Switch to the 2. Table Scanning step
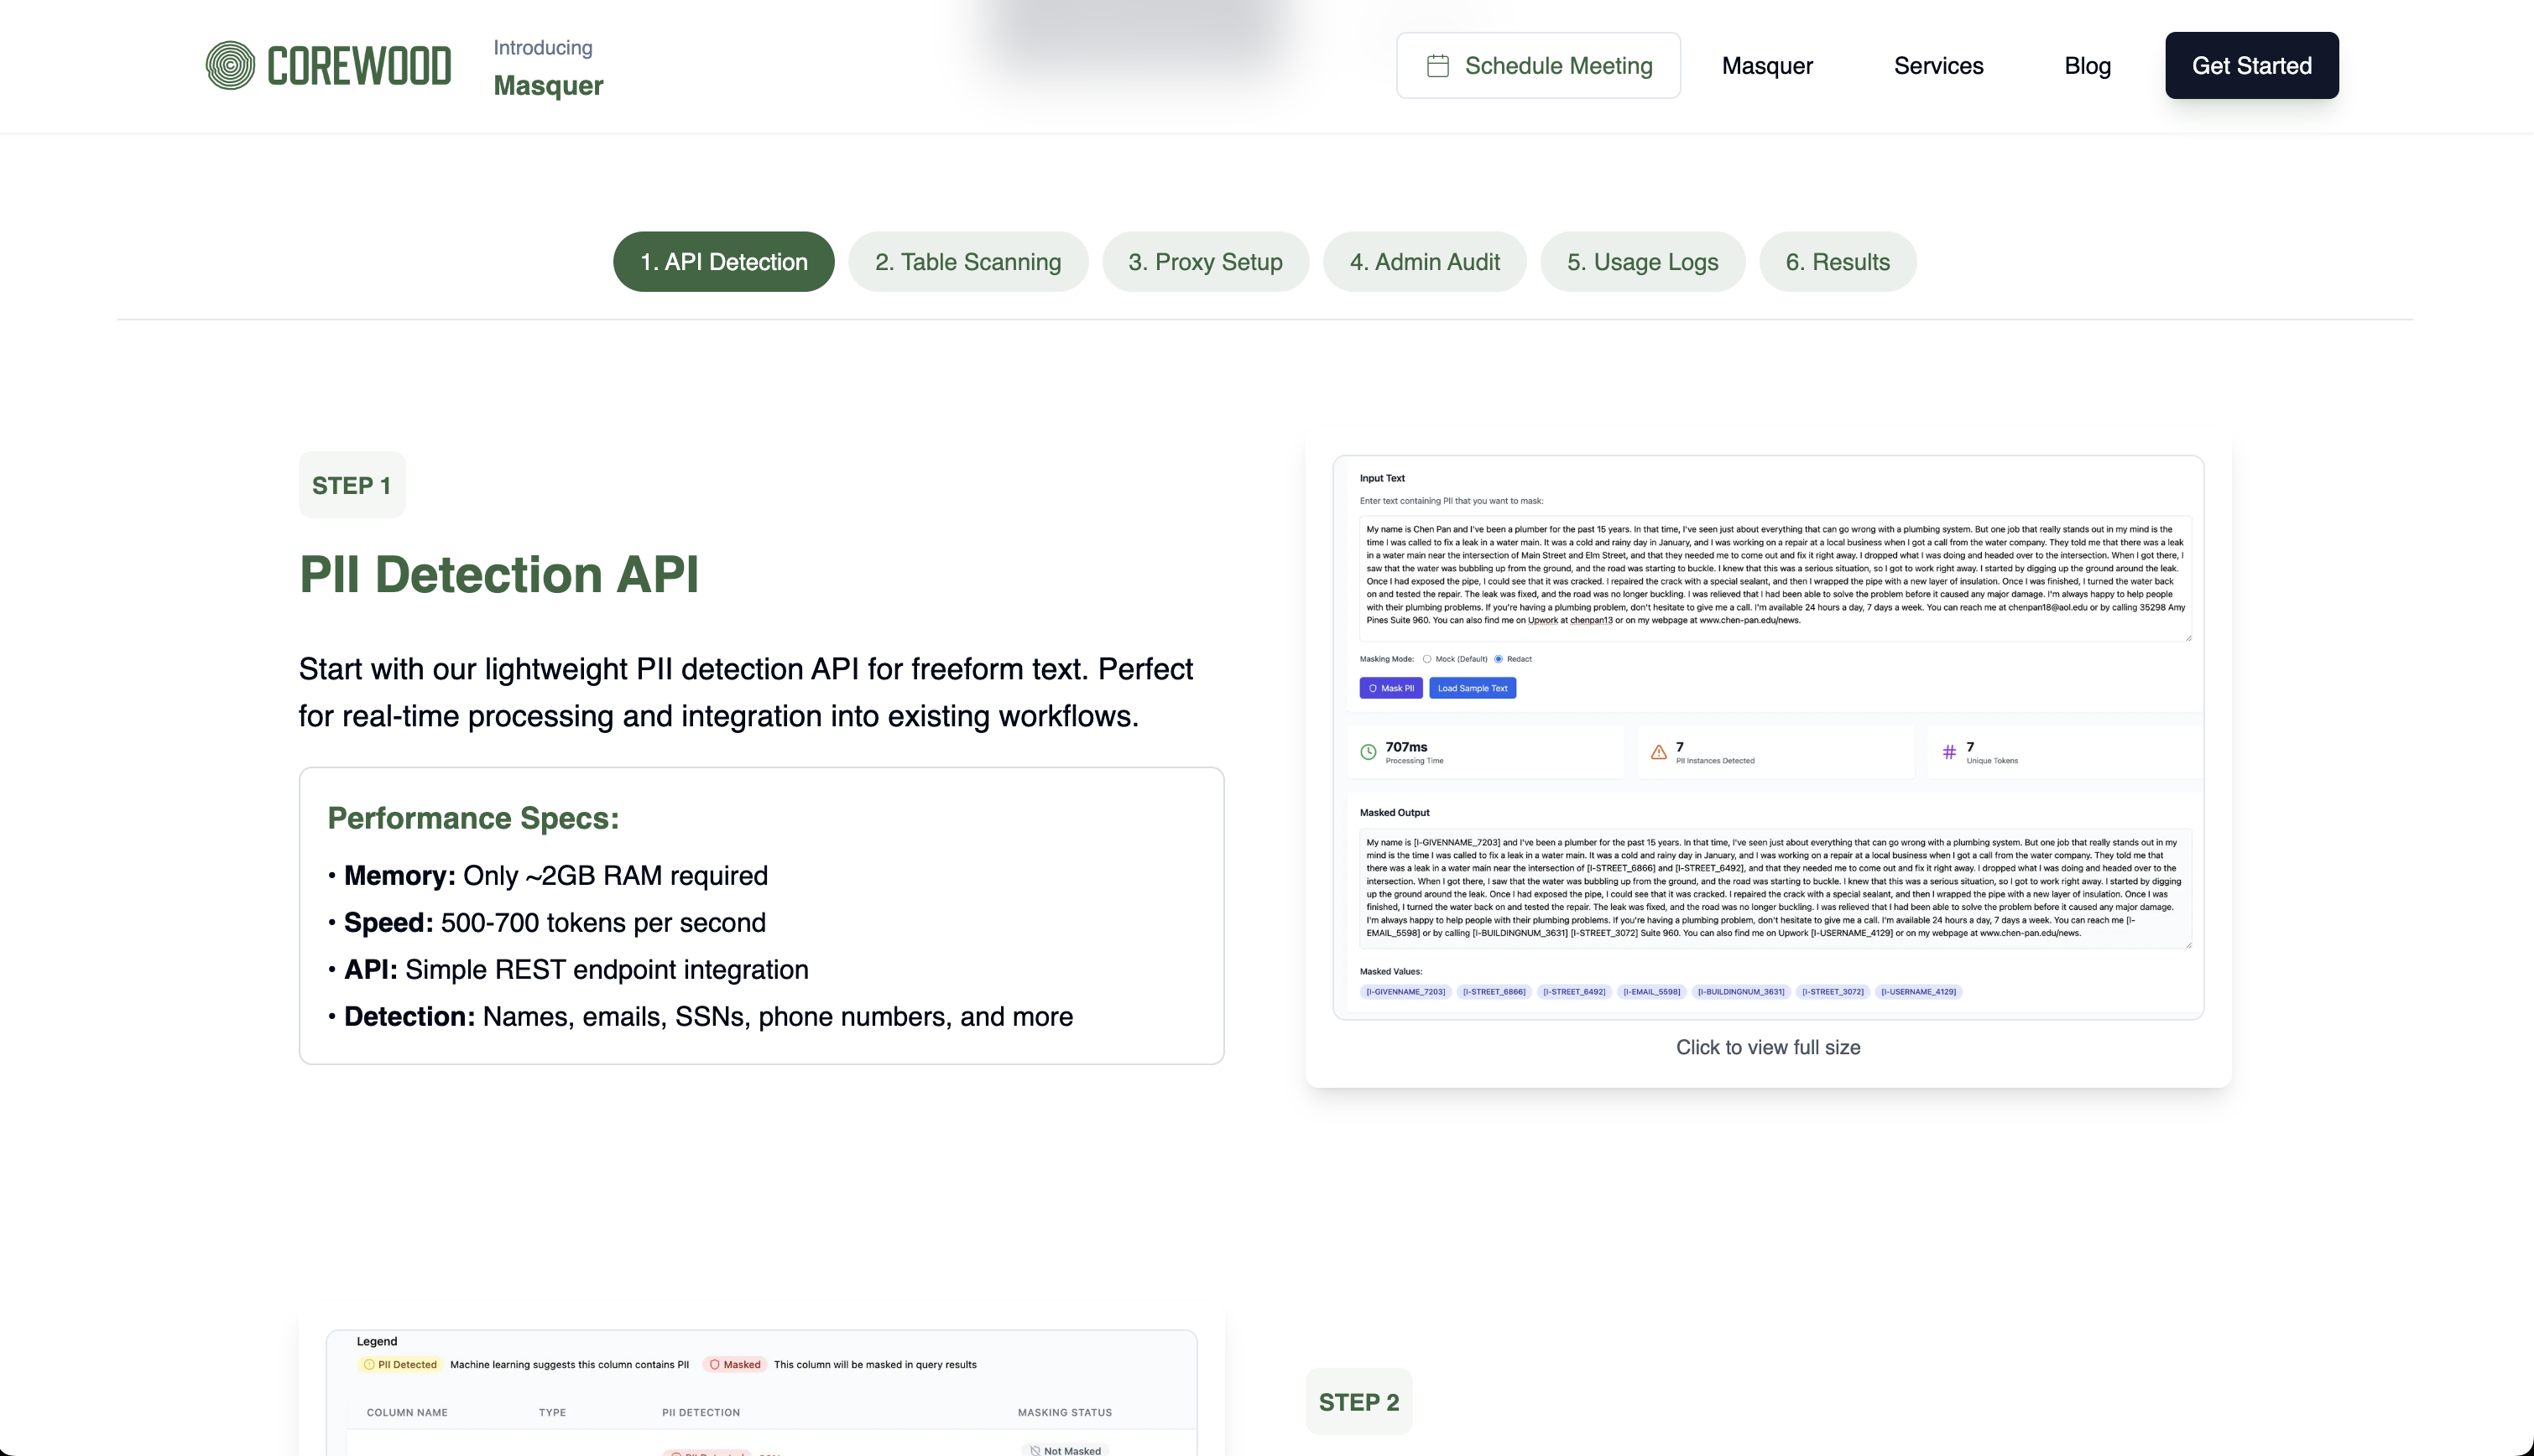The height and width of the screenshot is (1456, 2534). coord(967,261)
